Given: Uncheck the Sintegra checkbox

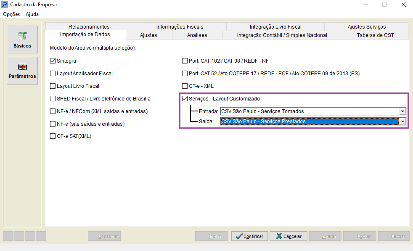Looking at the screenshot, I should coord(53,61).
